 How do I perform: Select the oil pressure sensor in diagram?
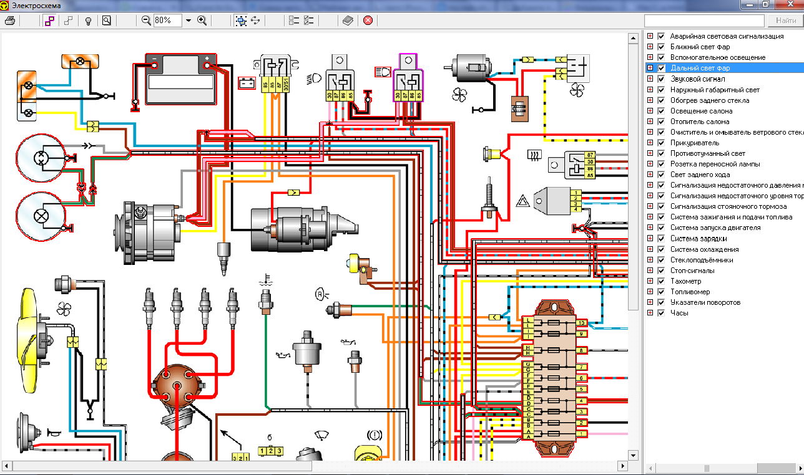coord(306,351)
